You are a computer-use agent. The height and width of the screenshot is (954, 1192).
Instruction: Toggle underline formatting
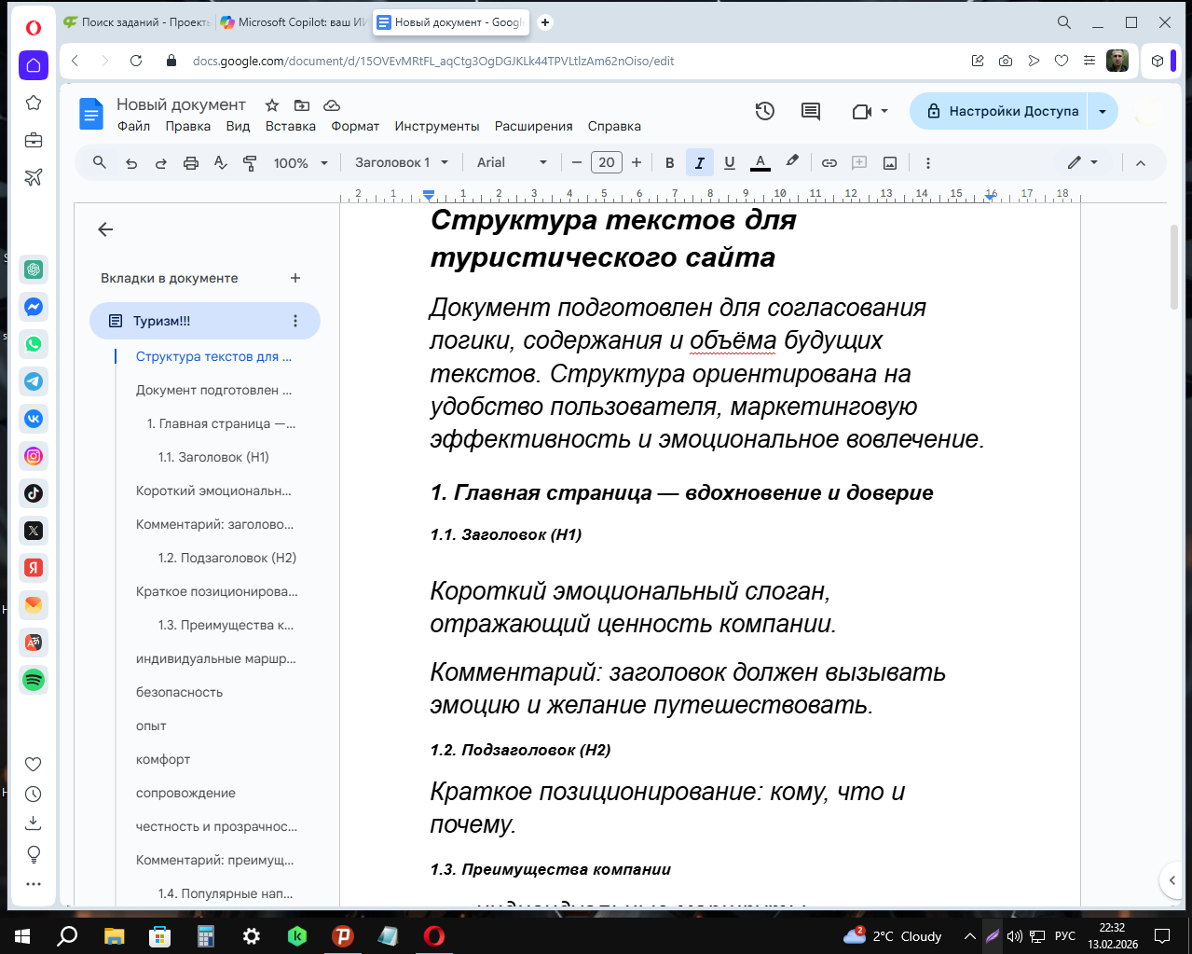click(x=729, y=162)
